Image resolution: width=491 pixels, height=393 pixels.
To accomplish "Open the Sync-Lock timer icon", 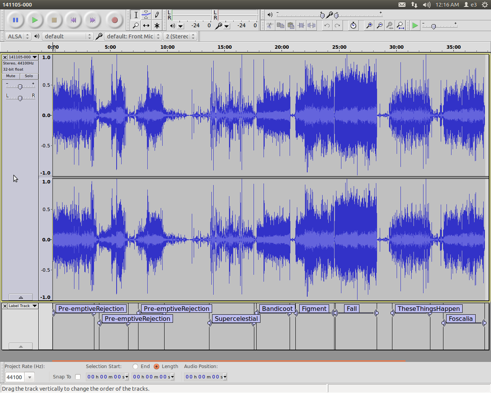I will [353, 26].
